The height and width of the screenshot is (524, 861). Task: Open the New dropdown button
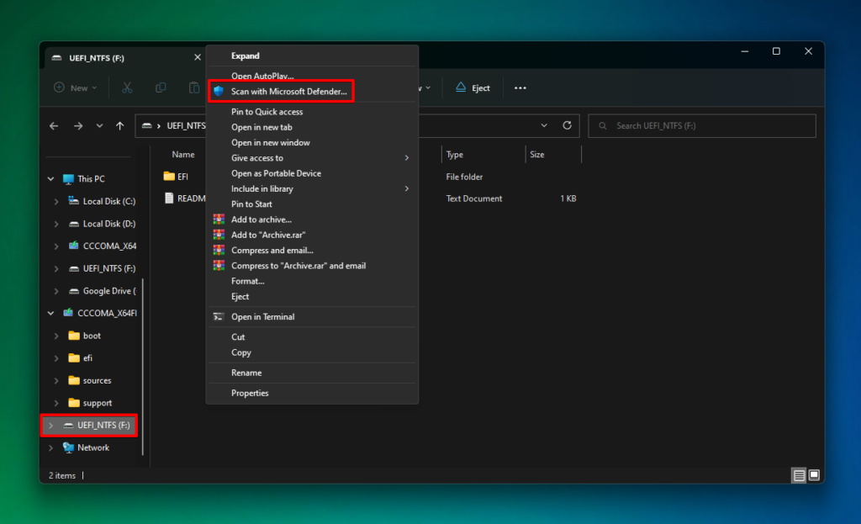[75, 87]
